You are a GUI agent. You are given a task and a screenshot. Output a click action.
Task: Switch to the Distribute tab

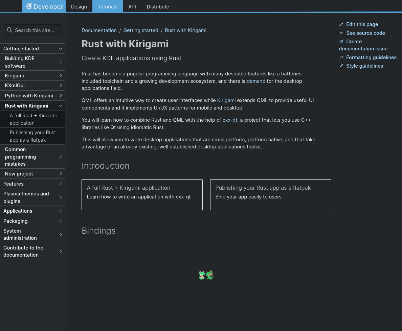(158, 6)
